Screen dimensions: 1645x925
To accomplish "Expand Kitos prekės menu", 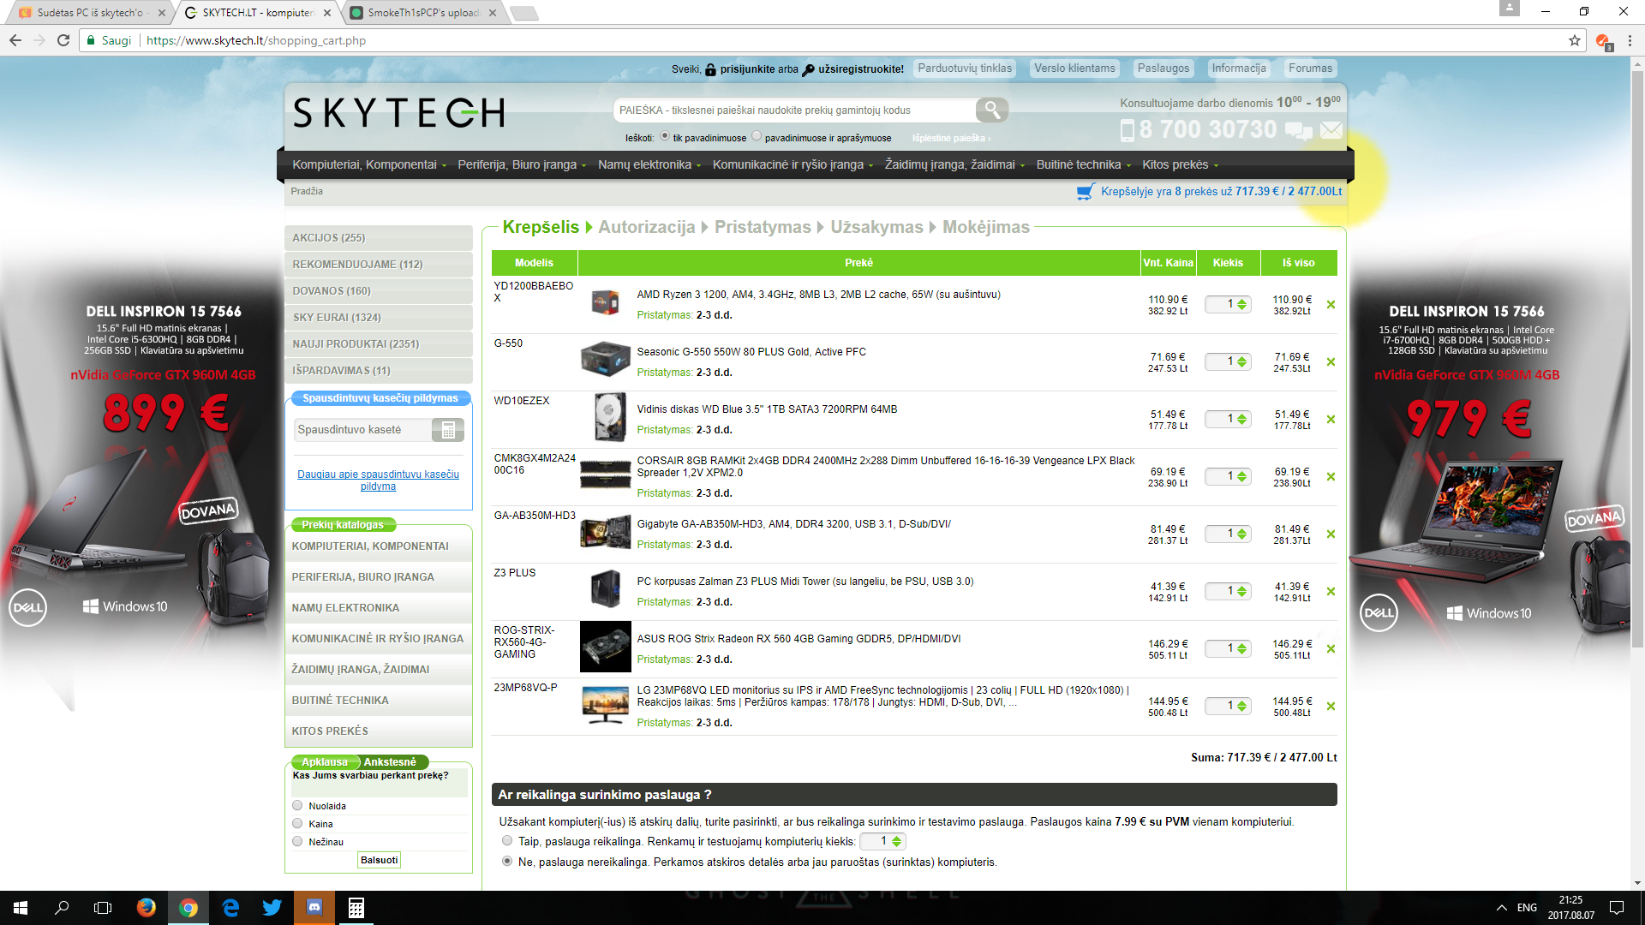I will pyautogui.click(x=1180, y=164).
